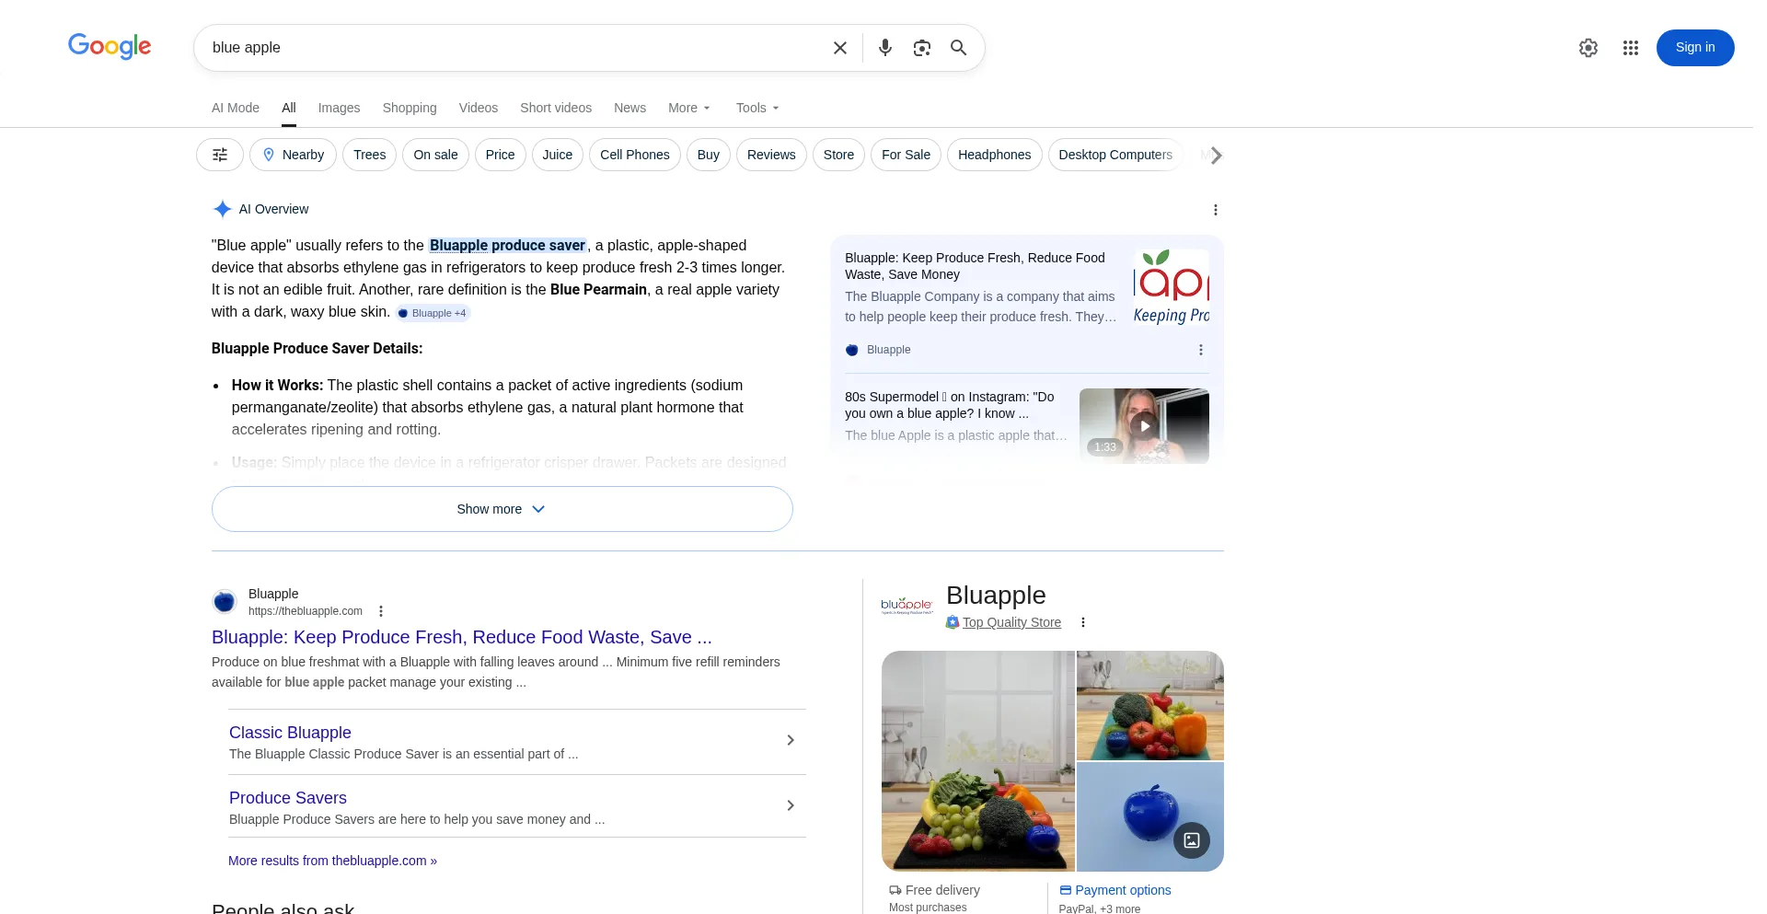Switch to News tab
The height and width of the screenshot is (914, 1767).
tap(629, 108)
